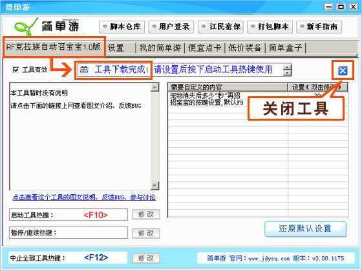Viewport: 362px width, 271px height.
Task: Click the 暂停/继续热键 field
Action: (69, 232)
